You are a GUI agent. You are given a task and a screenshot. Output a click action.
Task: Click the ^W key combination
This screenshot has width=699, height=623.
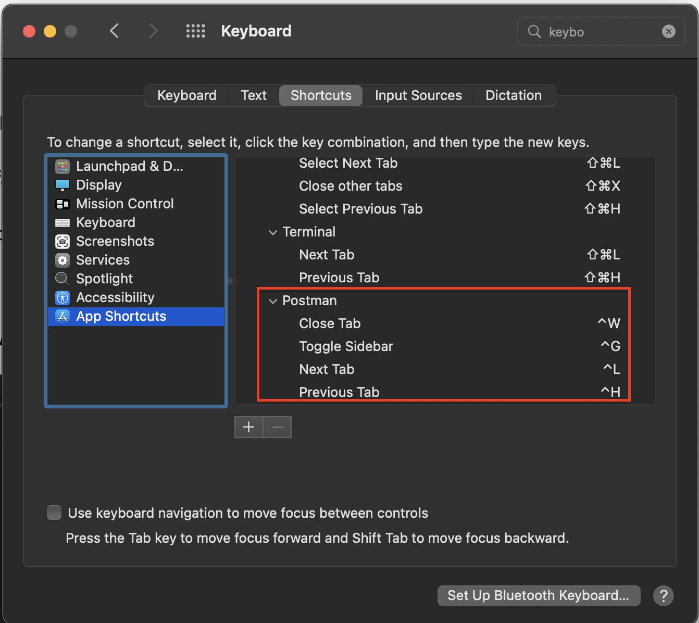coord(609,323)
